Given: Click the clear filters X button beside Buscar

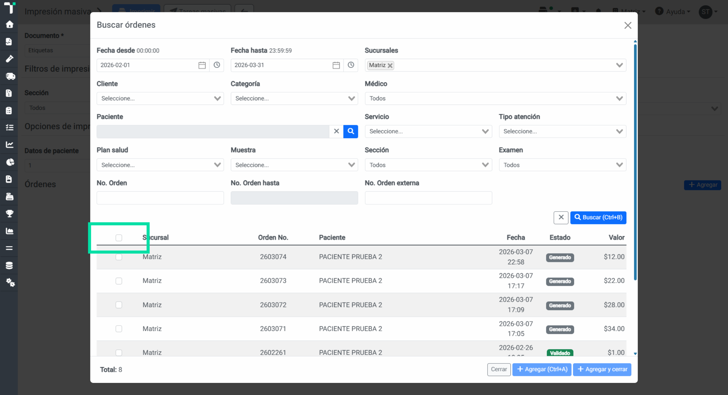Looking at the screenshot, I should coord(561,217).
